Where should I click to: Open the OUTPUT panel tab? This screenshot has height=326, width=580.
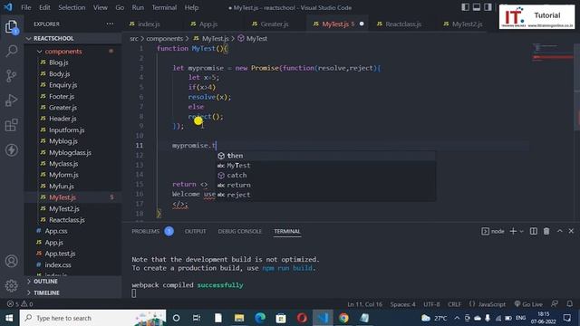coord(196,232)
